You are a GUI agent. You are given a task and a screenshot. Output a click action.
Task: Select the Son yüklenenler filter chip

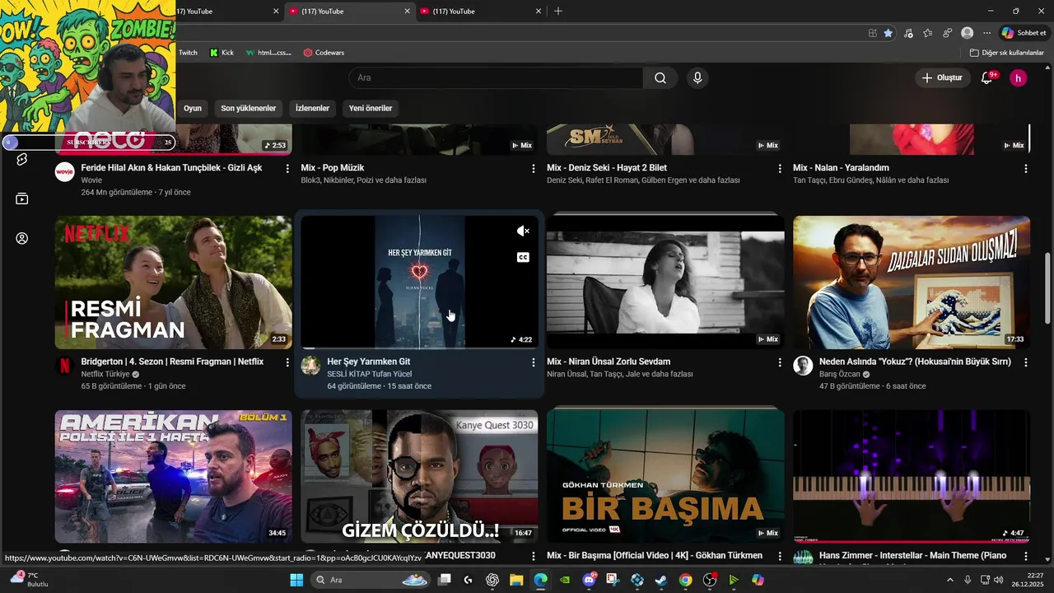[x=249, y=108]
